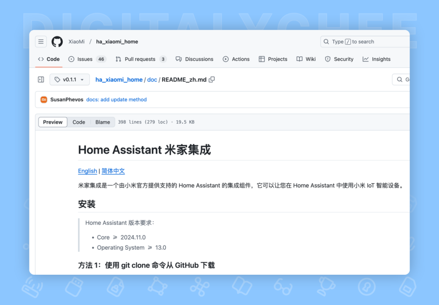Click the Home Assistant 米家集成 heading
Screen dimensions: 439x305
(x=144, y=150)
